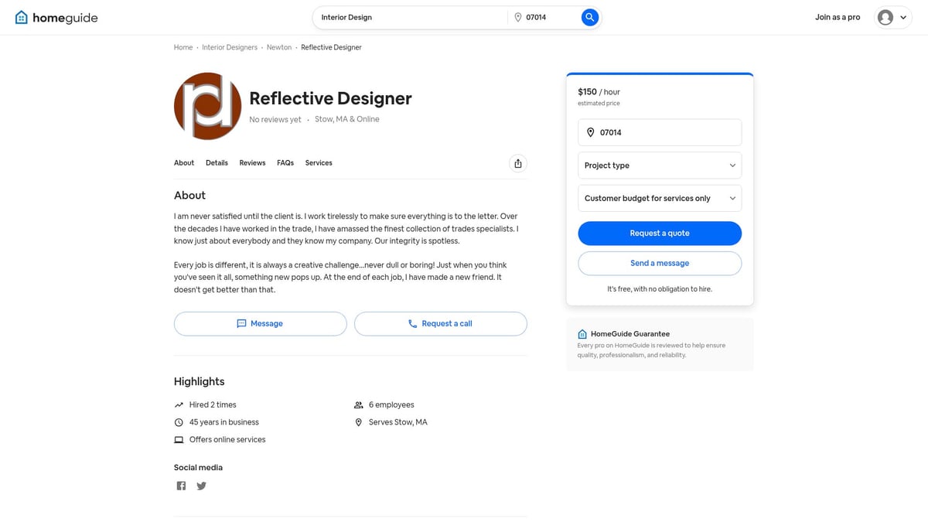
Task: Click the Hired 2 times text
Action: click(213, 404)
